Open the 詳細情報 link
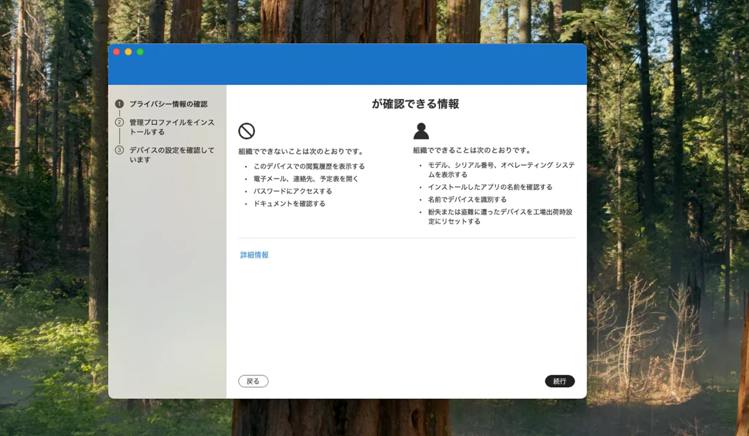This screenshot has width=749, height=436. click(254, 255)
